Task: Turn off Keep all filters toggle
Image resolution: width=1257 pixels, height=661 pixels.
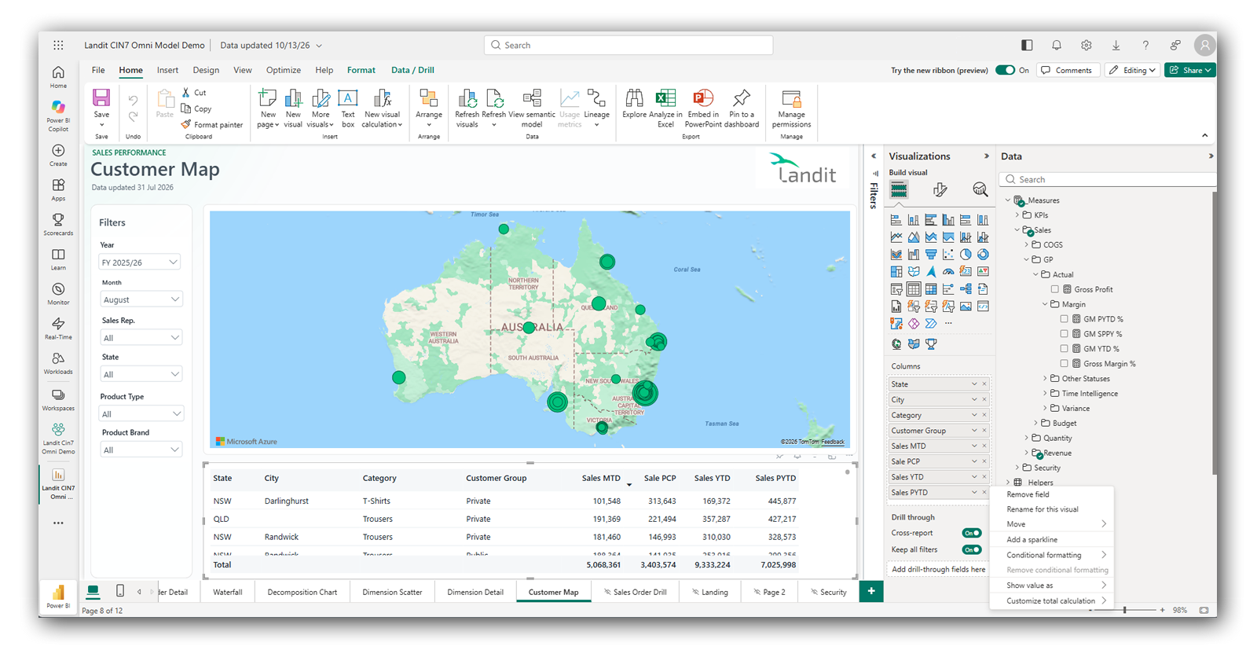Action: tap(972, 549)
